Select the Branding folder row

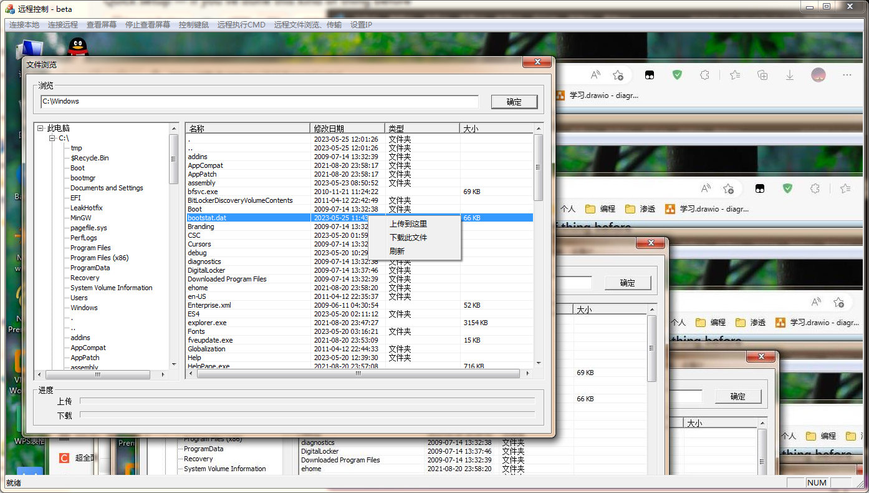click(201, 227)
